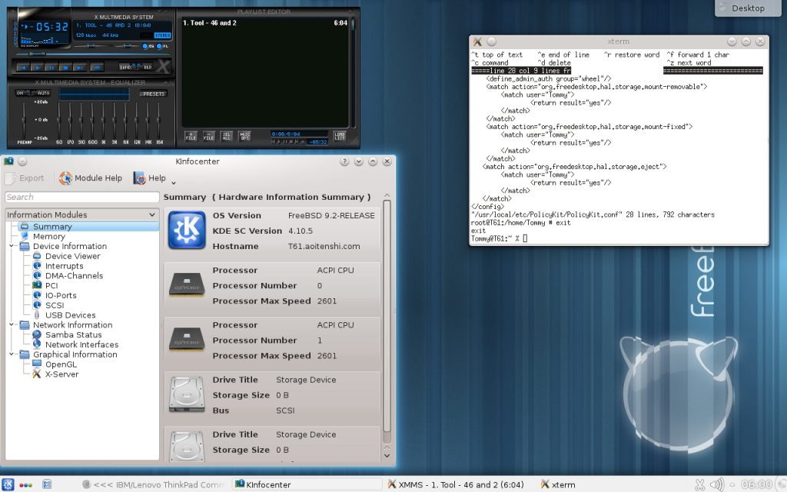
Task: Stop playback in XMMS main window
Action: (x=65, y=67)
